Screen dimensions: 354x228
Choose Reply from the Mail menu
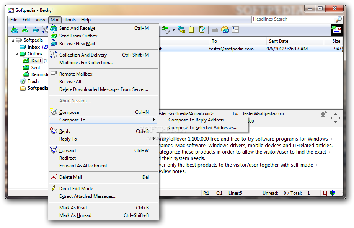click(103, 131)
